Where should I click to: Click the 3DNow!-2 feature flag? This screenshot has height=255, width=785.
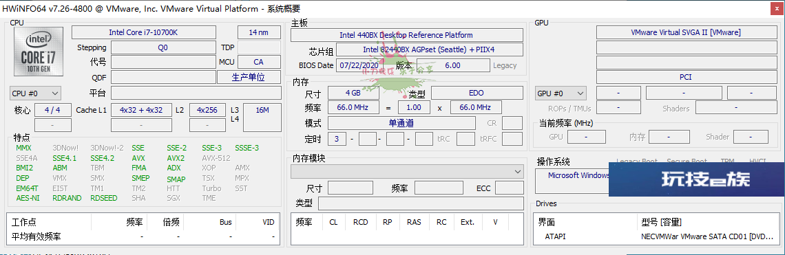(x=107, y=148)
